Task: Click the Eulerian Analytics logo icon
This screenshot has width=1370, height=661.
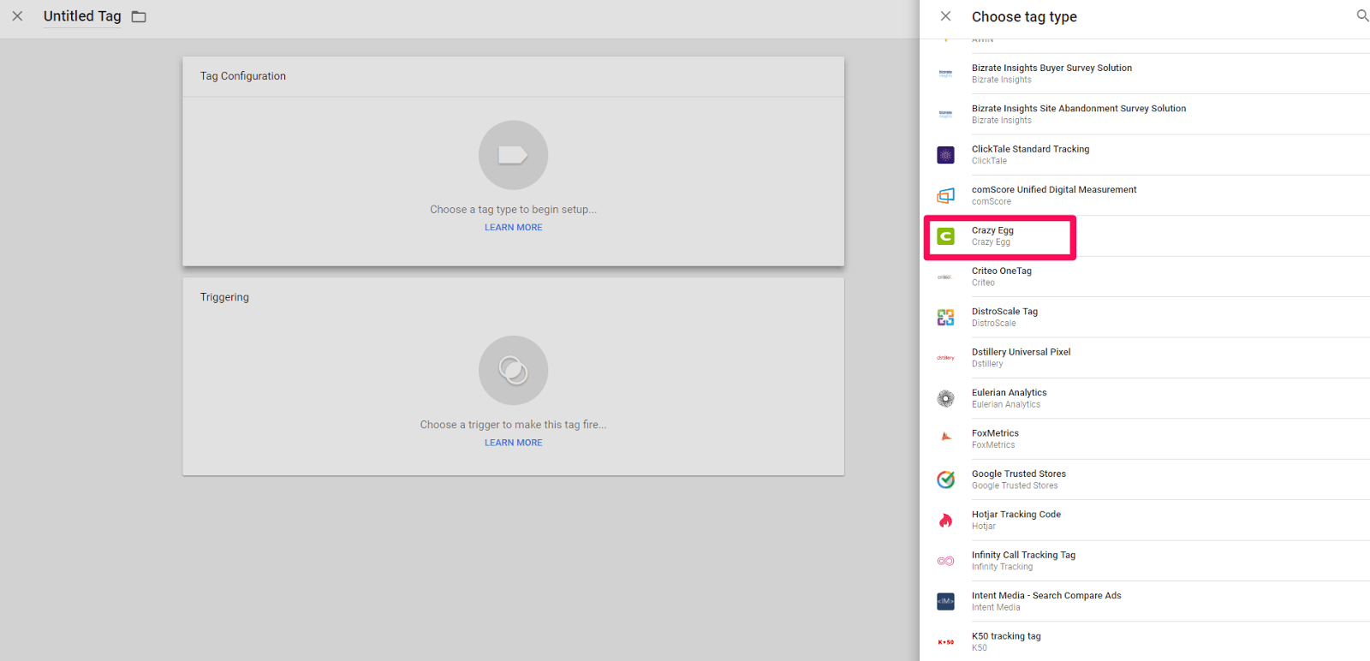Action: coord(945,398)
